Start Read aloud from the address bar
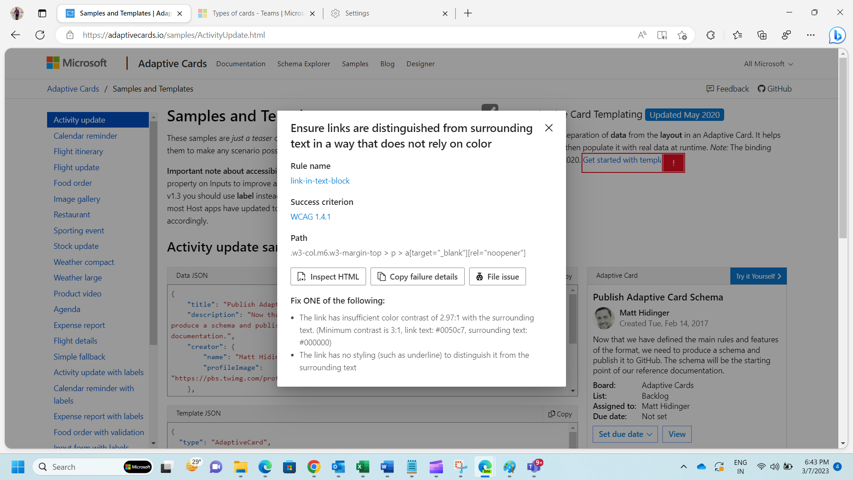Viewport: 853px width, 480px height. [642, 35]
